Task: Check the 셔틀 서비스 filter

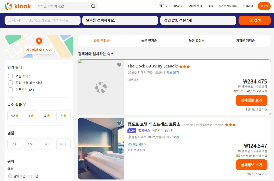Action: 10,76
